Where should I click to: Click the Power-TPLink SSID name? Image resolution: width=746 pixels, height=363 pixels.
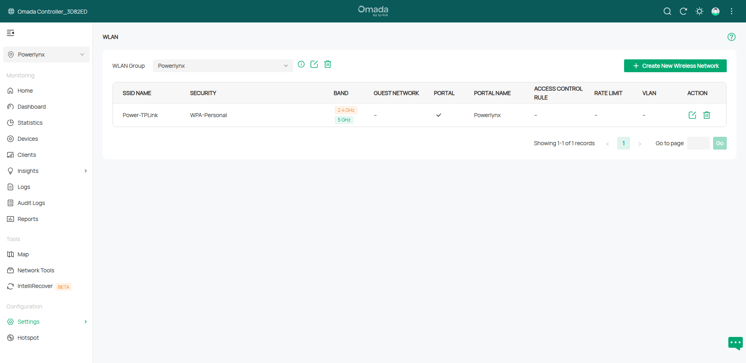coord(140,115)
